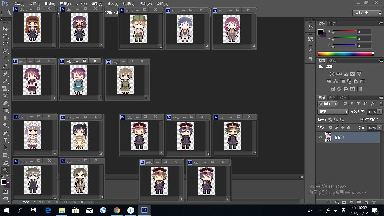The height and width of the screenshot is (216, 384).
Task: Toggle the lock all layer icon
Action: tap(349, 128)
